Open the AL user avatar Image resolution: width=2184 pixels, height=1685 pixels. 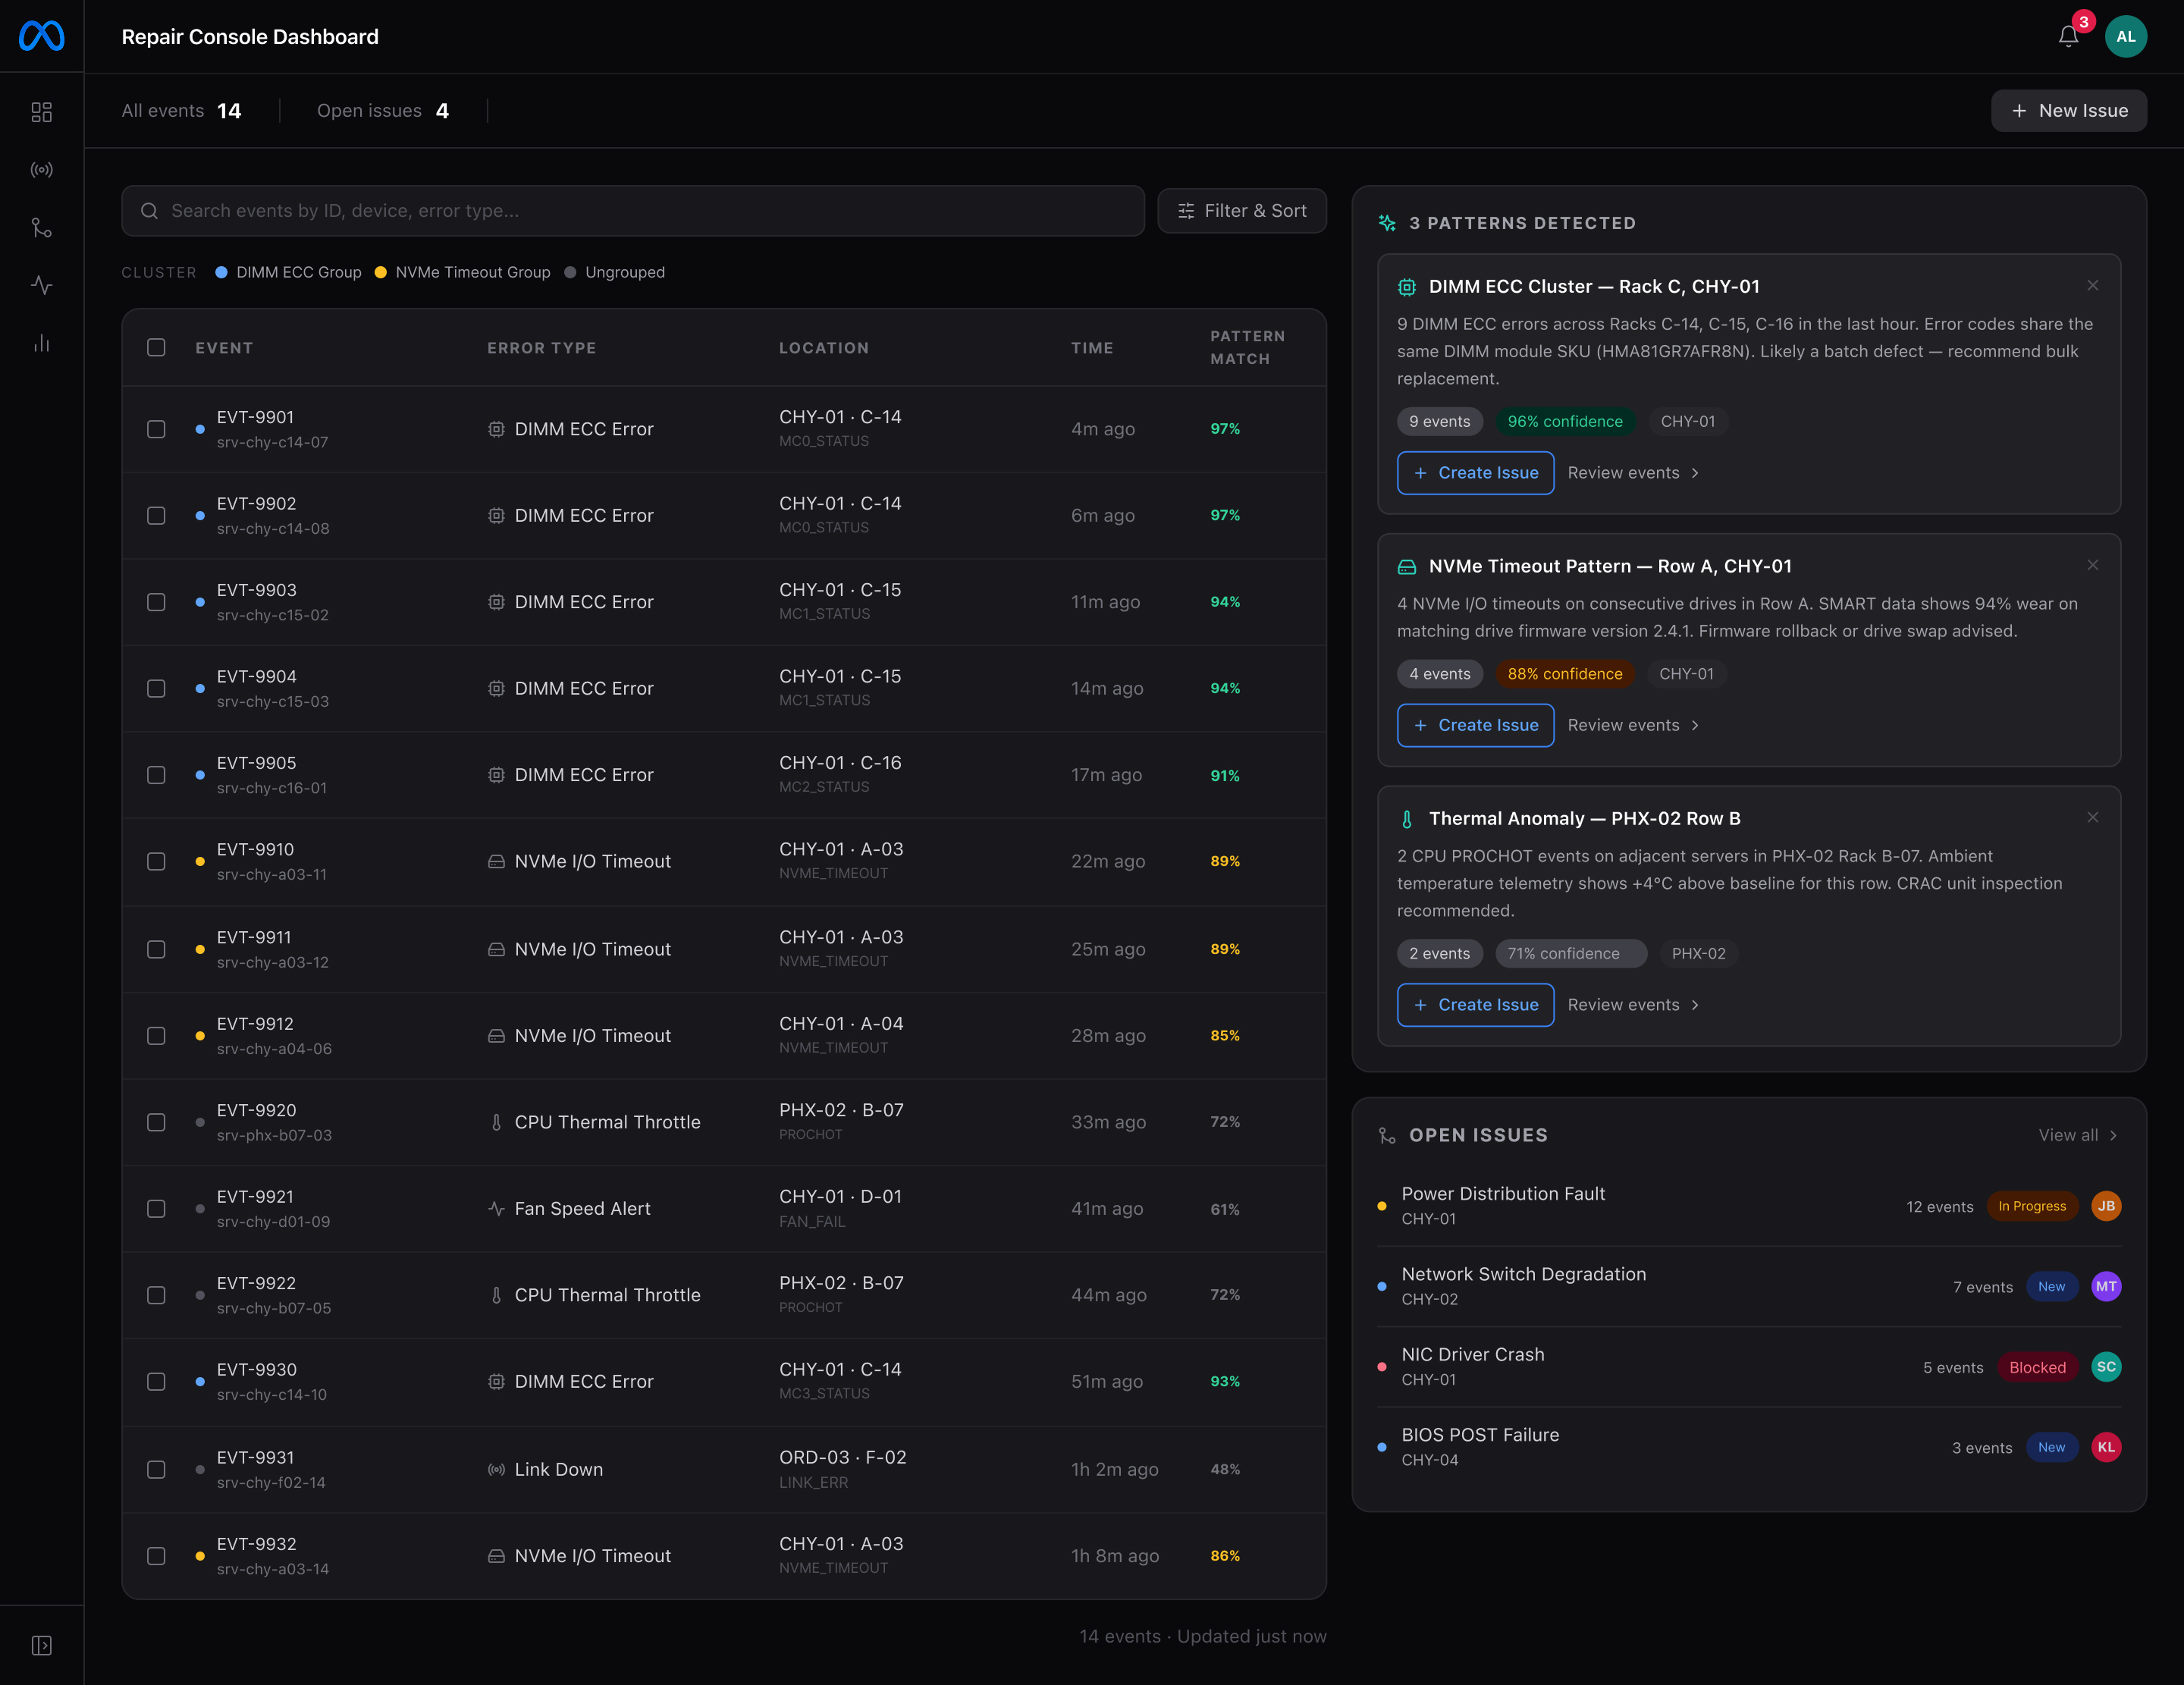pyautogui.click(x=2126, y=37)
